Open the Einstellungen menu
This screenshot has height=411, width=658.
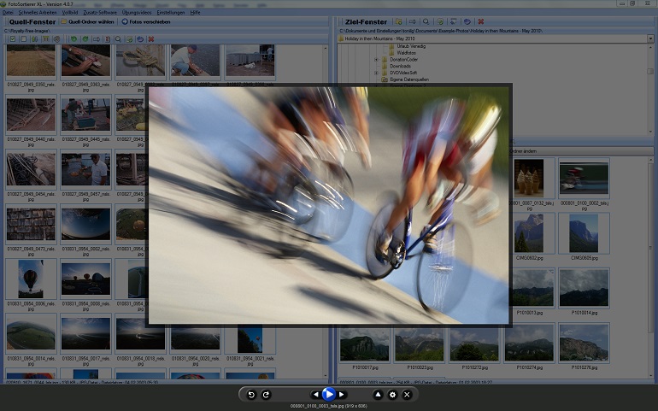(170, 13)
